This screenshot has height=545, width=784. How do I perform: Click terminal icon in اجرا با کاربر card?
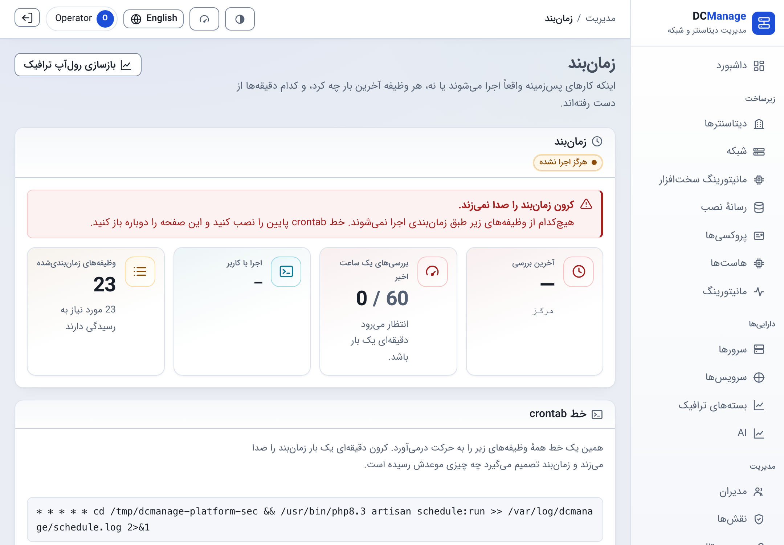[x=286, y=271]
